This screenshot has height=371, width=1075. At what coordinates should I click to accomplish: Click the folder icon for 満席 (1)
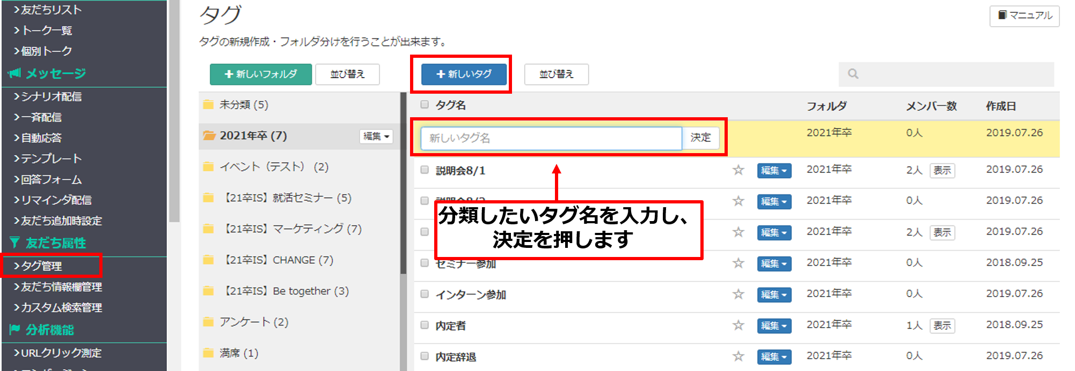click(x=208, y=353)
